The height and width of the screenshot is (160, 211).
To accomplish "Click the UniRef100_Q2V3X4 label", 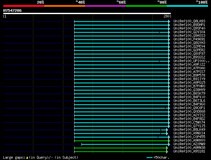I will tap(189, 32).
